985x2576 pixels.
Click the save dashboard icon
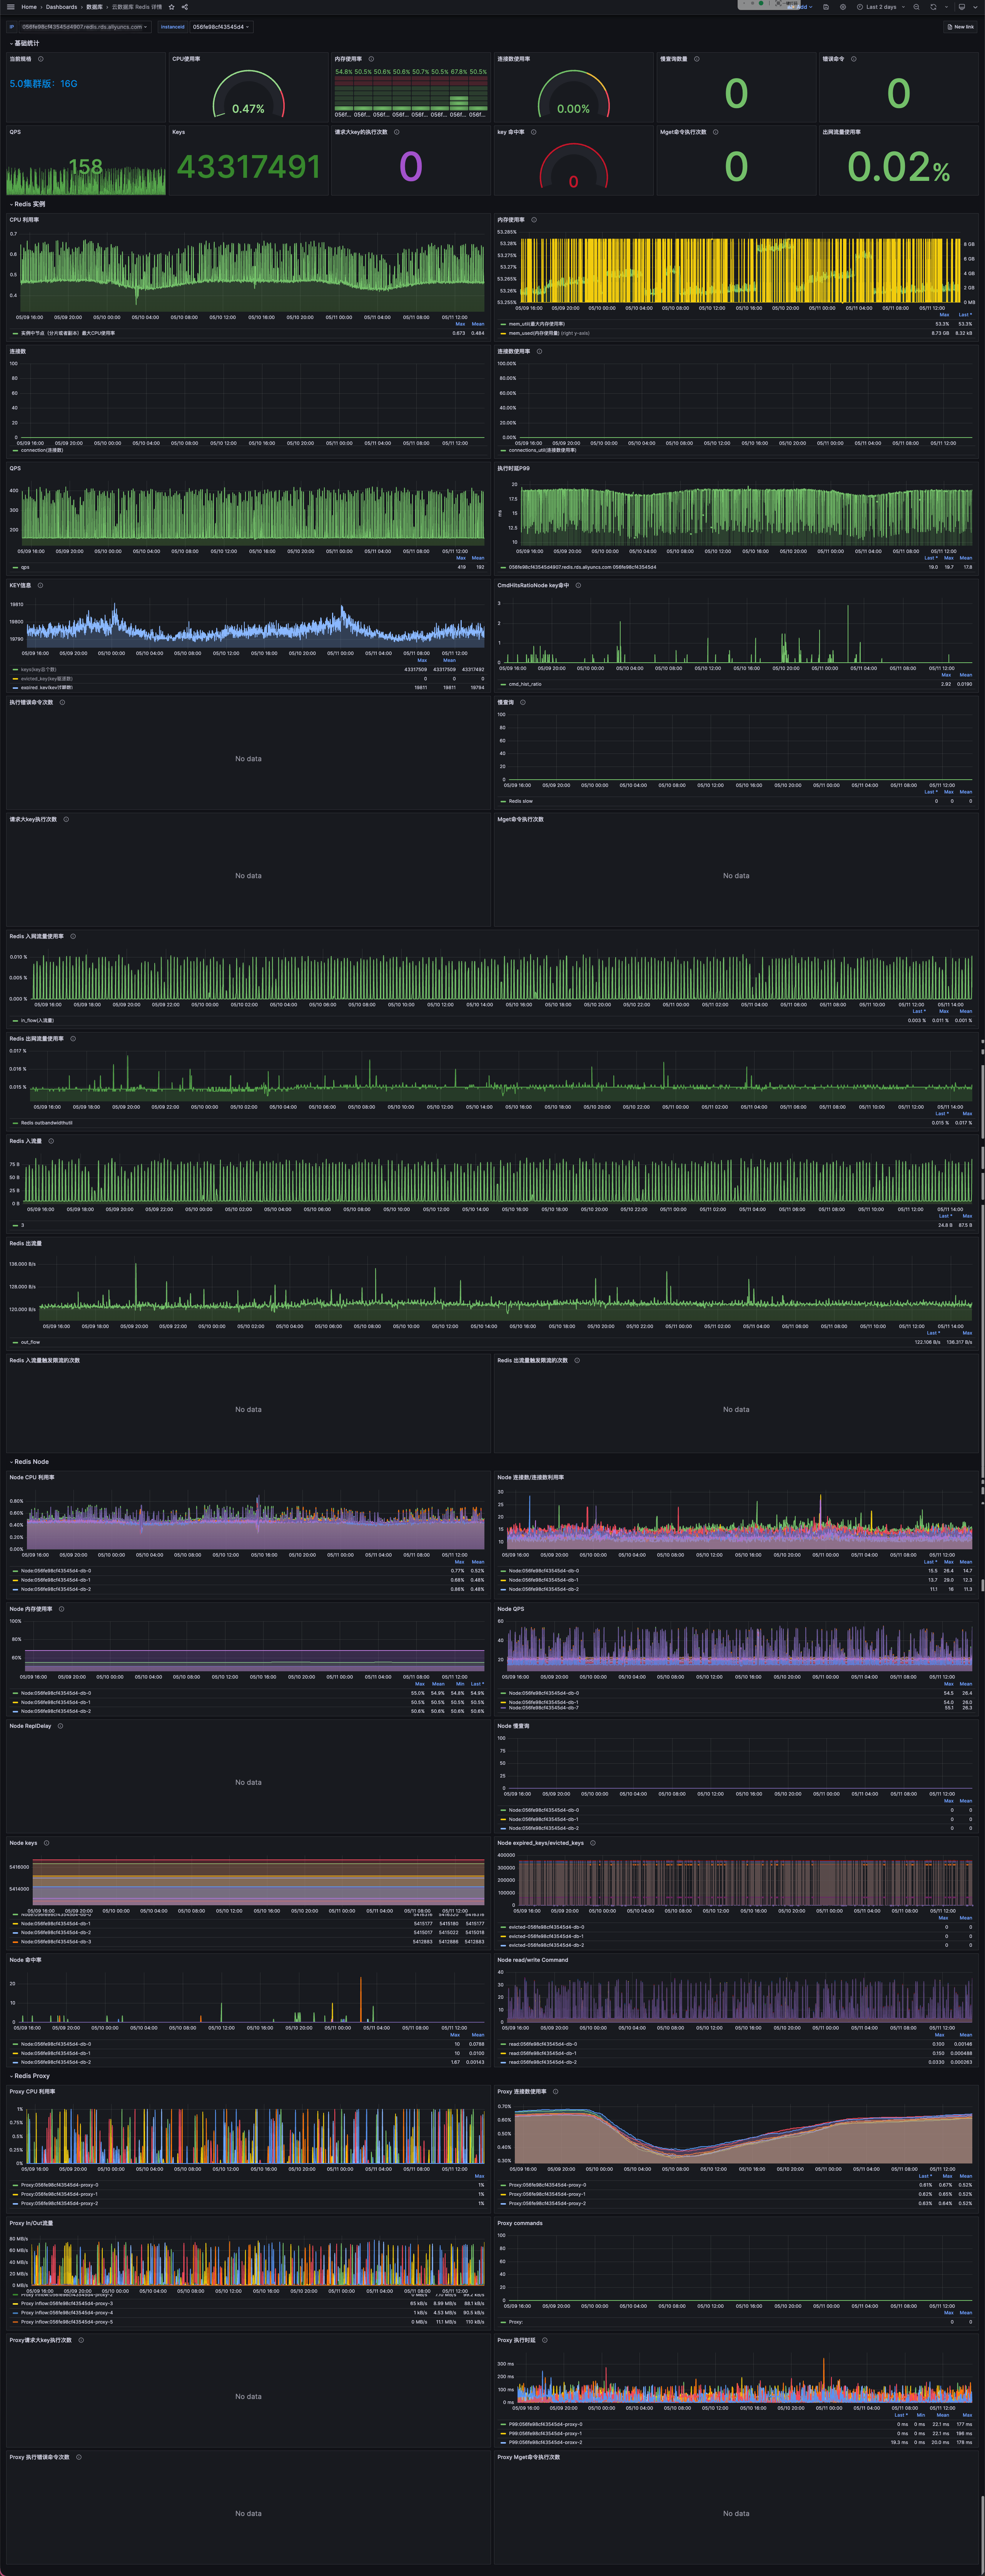pyautogui.click(x=826, y=7)
